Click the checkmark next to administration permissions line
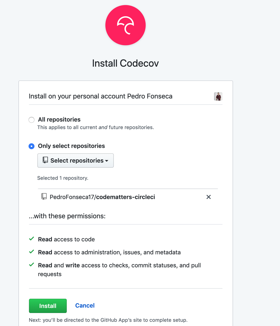This screenshot has height=326, width=280. (32, 251)
